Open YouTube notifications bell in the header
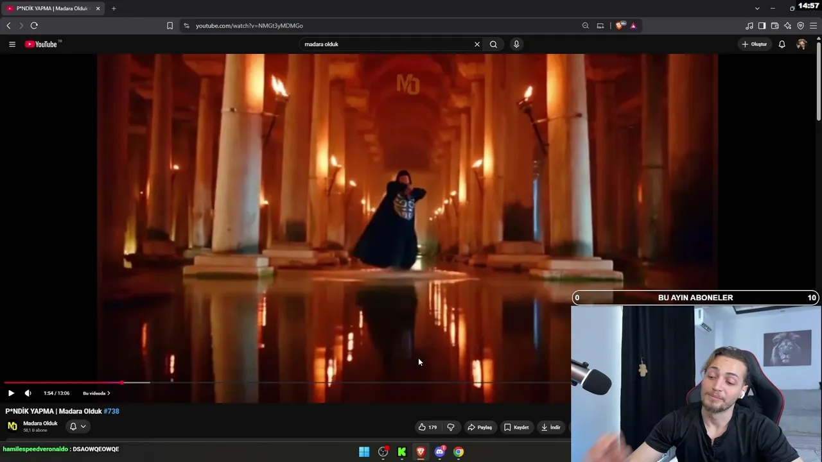Viewport: 822px width, 462px height. point(782,44)
